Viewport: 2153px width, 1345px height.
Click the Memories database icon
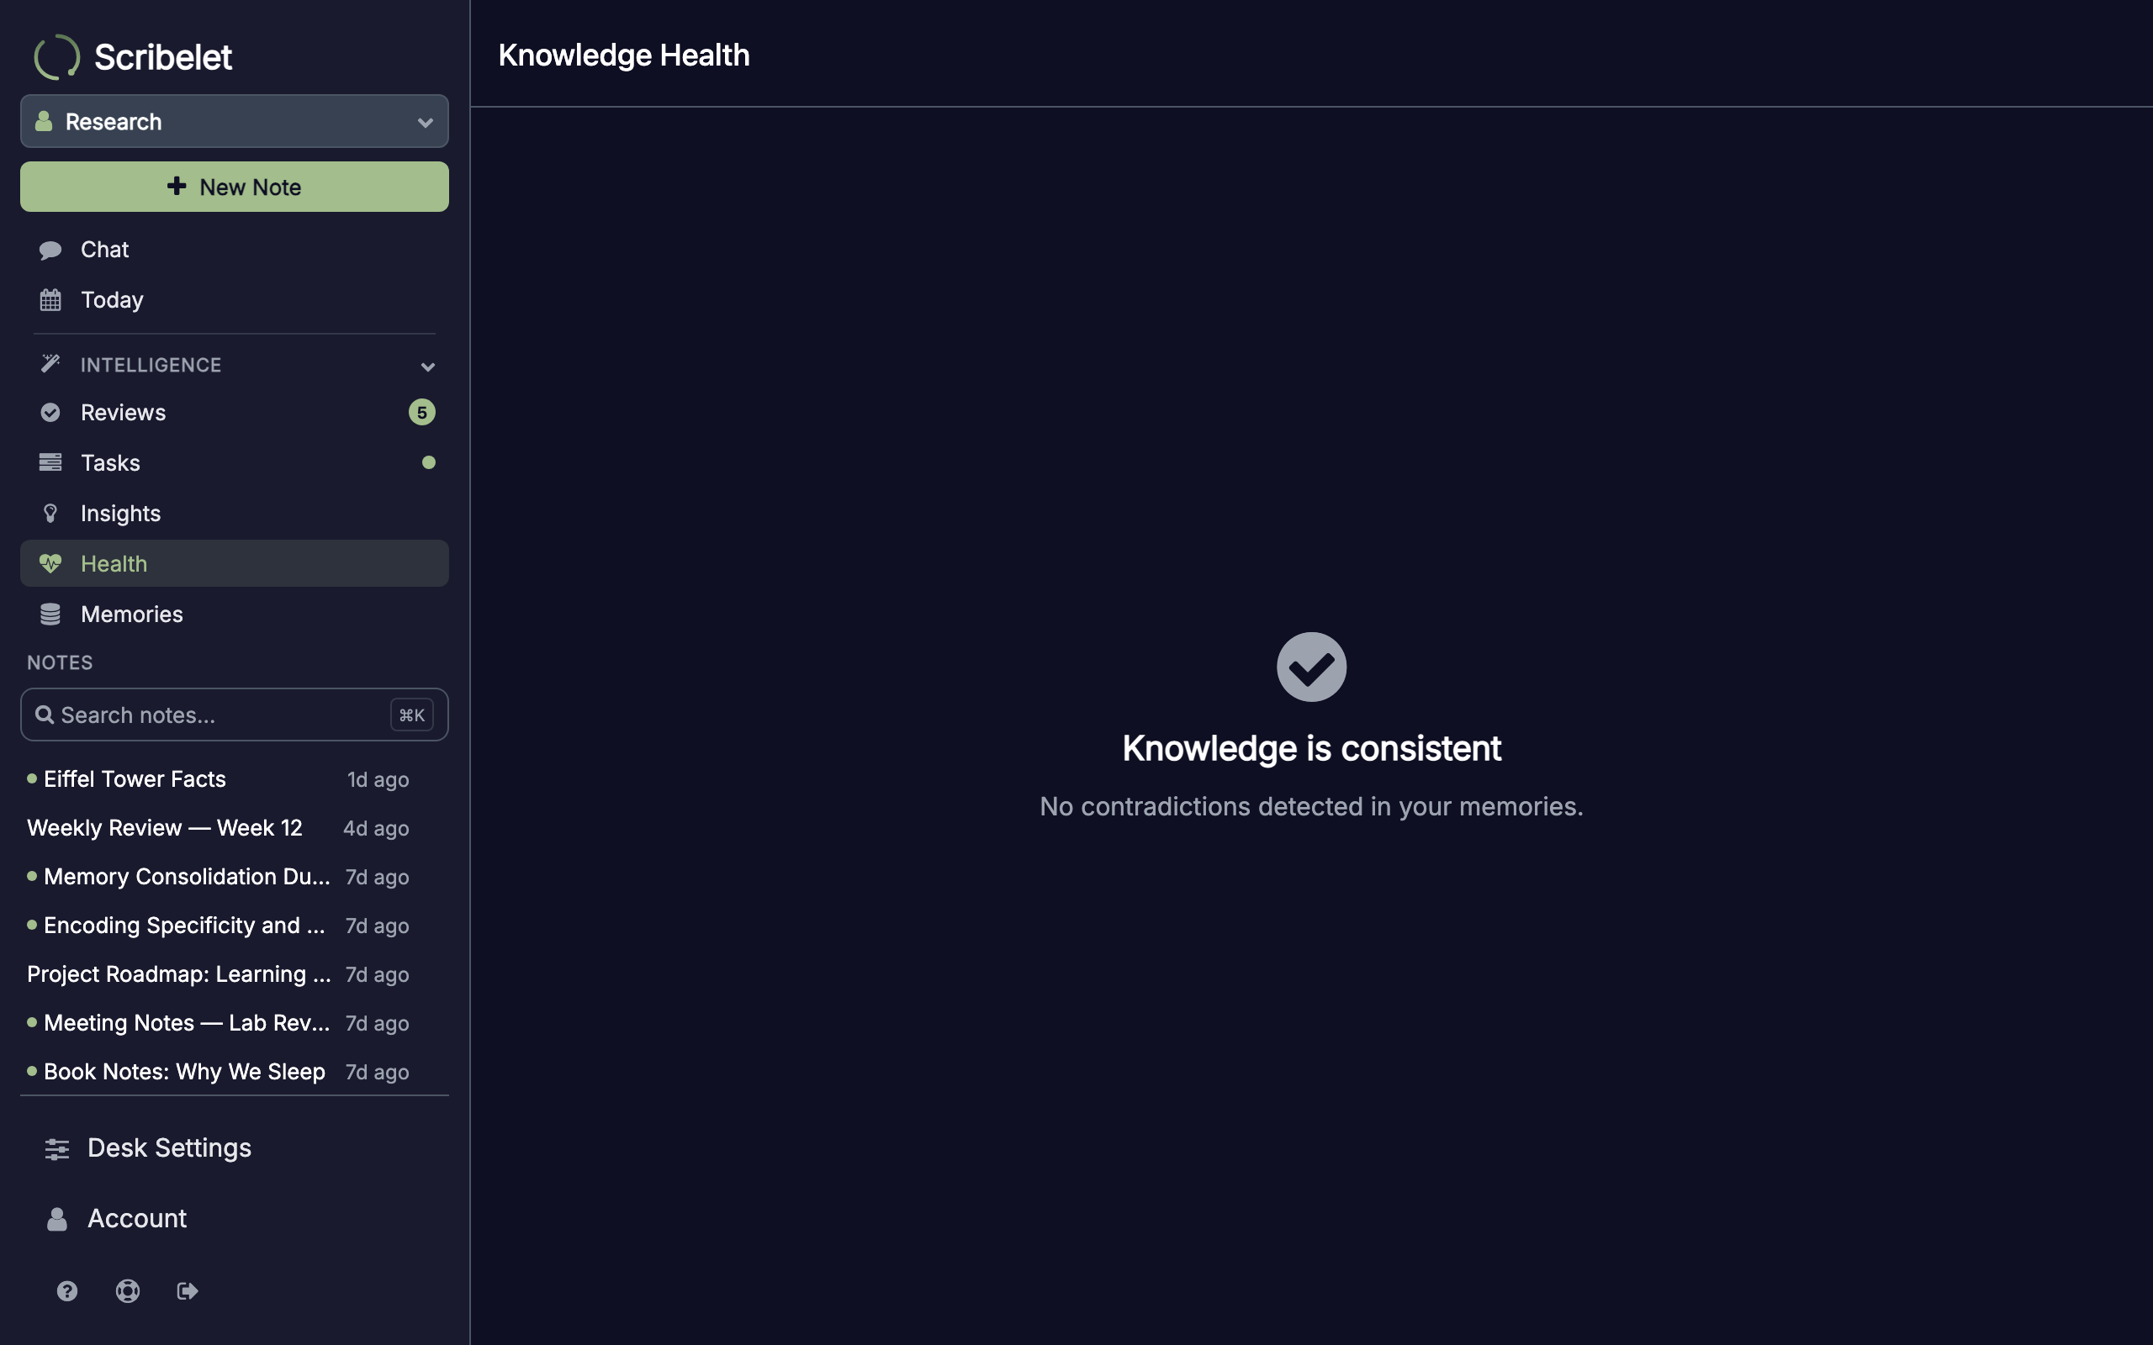50,614
